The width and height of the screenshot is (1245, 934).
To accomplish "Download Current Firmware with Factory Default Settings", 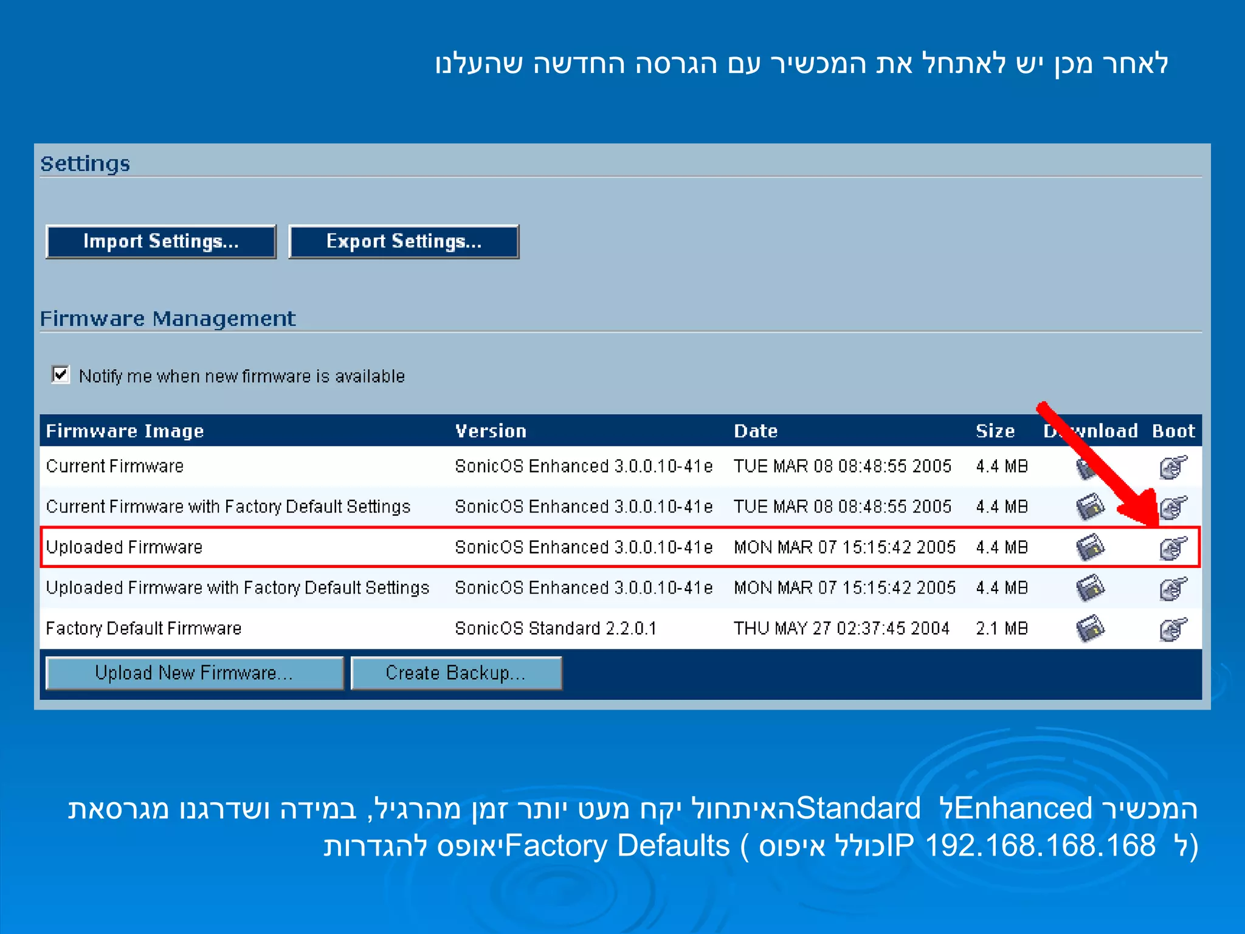I will (x=1090, y=507).
